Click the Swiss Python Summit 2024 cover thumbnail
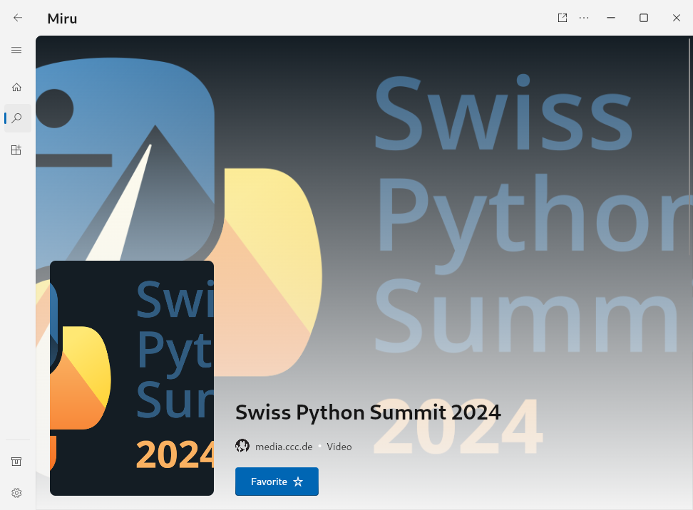This screenshot has height=510, width=693. [x=132, y=378]
